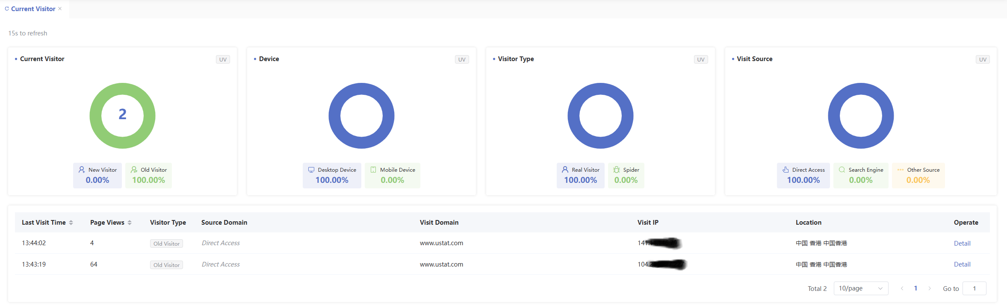Screen dimensions: 1007x305
Task: Click the Direct Access pointer icon
Action: pyautogui.click(x=786, y=170)
